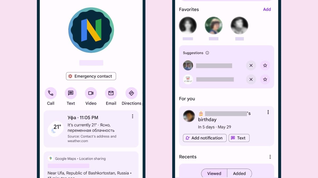Star the first suggested contact
This screenshot has height=178, width=318.
coord(265,65)
